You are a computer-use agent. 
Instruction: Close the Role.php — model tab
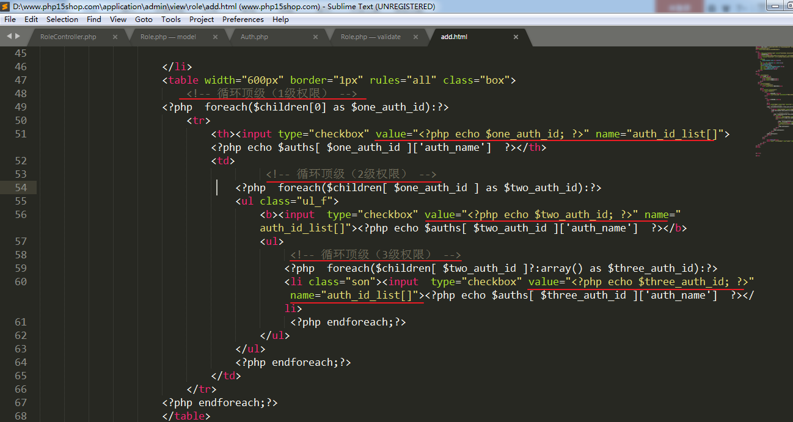(x=215, y=37)
